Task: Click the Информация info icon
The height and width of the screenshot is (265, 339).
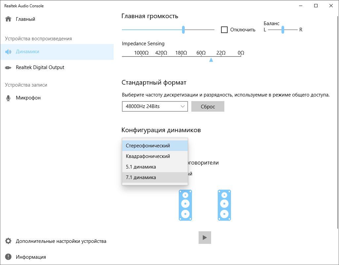Action: pyautogui.click(x=8, y=257)
